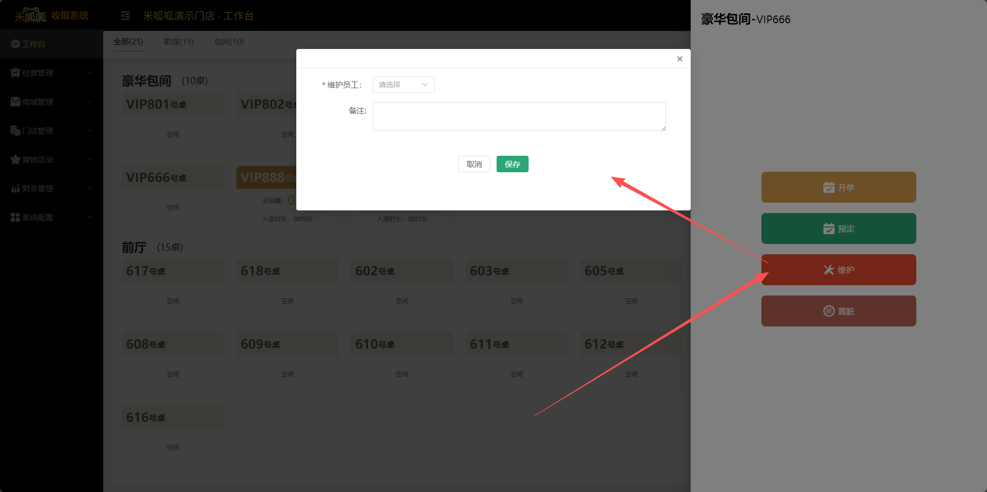Click the 门店管理 sidebar icon

click(x=15, y=130)
